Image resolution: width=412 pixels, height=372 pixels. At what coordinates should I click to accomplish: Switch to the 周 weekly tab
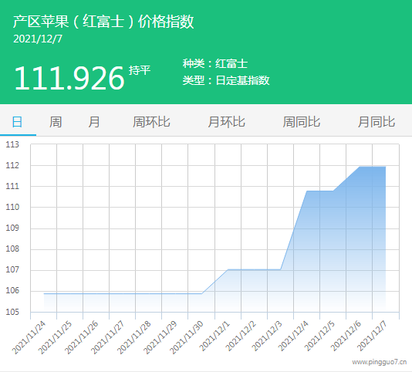coord(56,122)
